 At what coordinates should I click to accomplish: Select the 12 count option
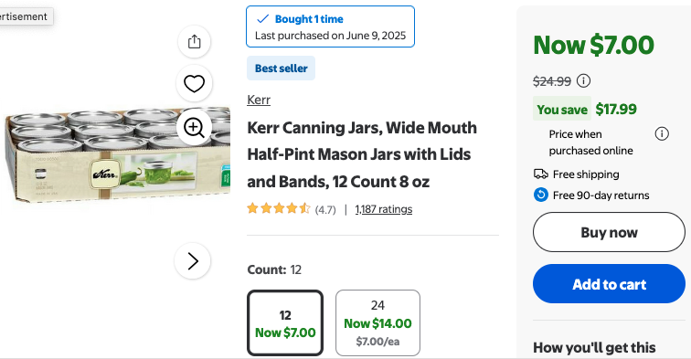coord(285,322)
